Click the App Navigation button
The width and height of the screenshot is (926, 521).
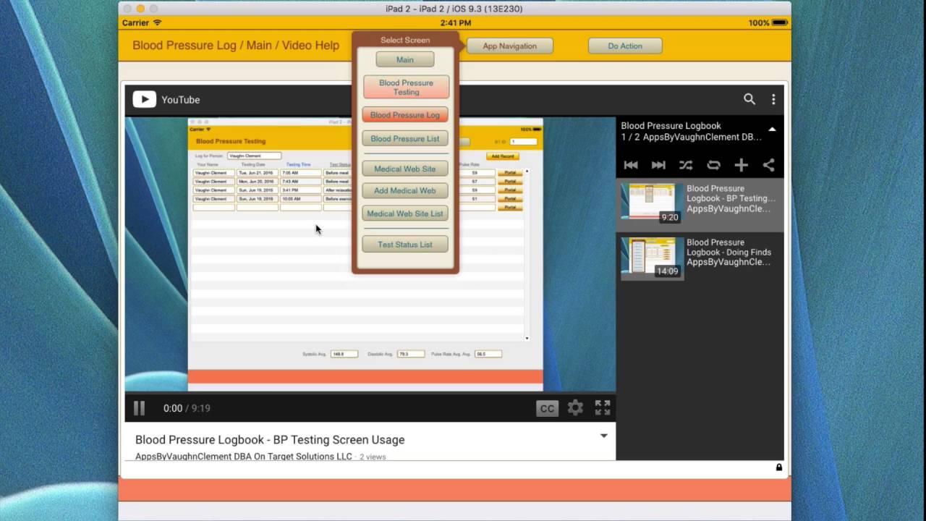coord(510,46)
